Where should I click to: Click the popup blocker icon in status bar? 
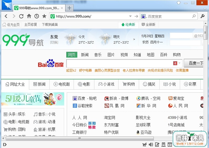click(170, 145)
